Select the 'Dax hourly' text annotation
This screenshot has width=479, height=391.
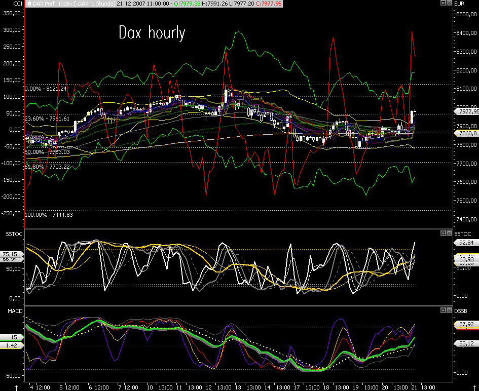[x=152, y=32]
